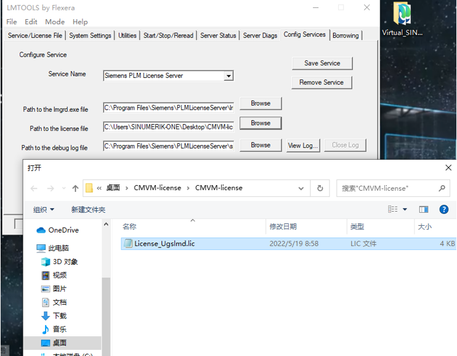This screenshot has width=457, height=356.
Task: Switch to Utilities tab
Action: 127,36
